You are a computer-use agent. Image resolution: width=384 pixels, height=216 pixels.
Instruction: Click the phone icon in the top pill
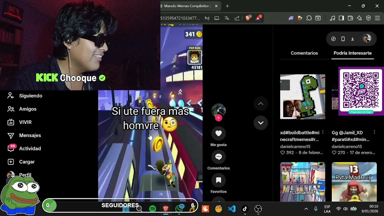coord(343,39)
